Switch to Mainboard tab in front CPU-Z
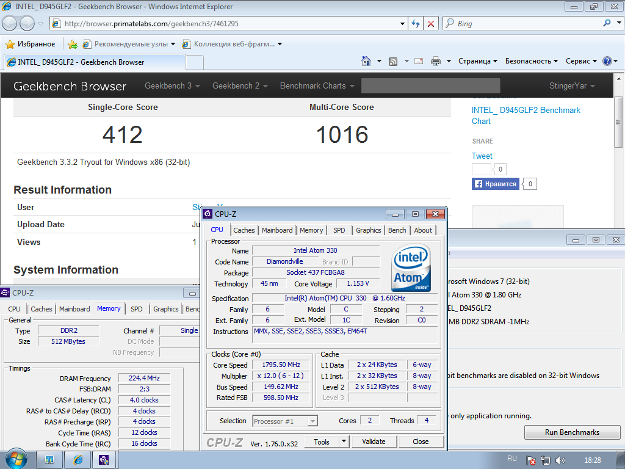The width and height of the screenshot is (625, 469). 277,230
